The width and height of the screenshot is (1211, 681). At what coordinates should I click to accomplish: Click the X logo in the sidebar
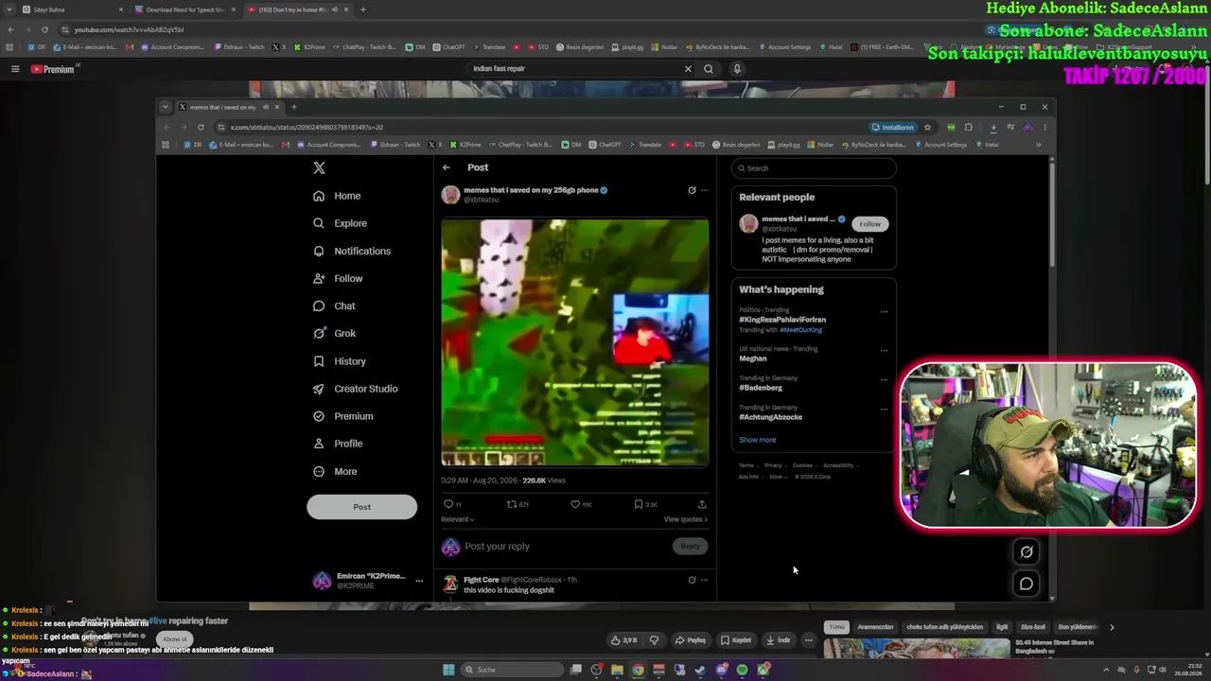(x=319, y=168)
